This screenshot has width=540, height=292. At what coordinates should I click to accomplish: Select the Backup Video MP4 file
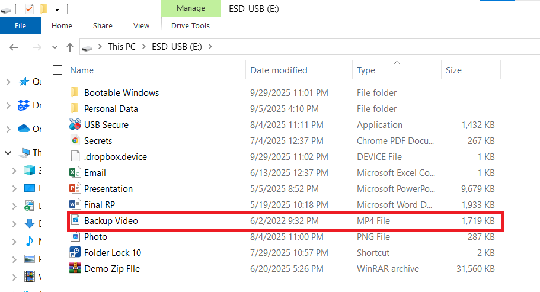tap(286, 221)
